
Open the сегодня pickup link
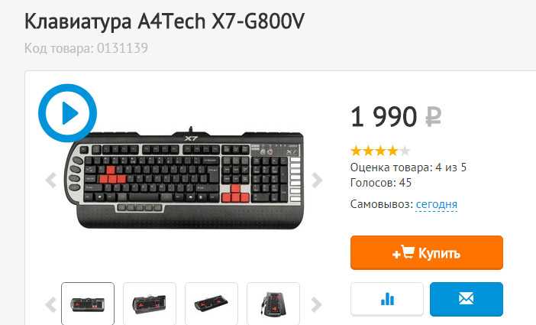click(x=437, y=204)
